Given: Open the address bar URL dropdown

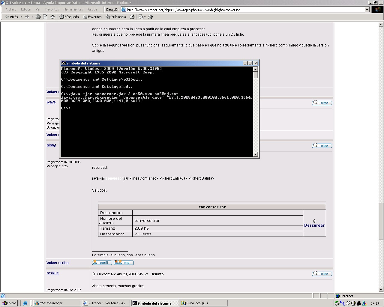Looking at the screenshot, I should click(367, 10).
